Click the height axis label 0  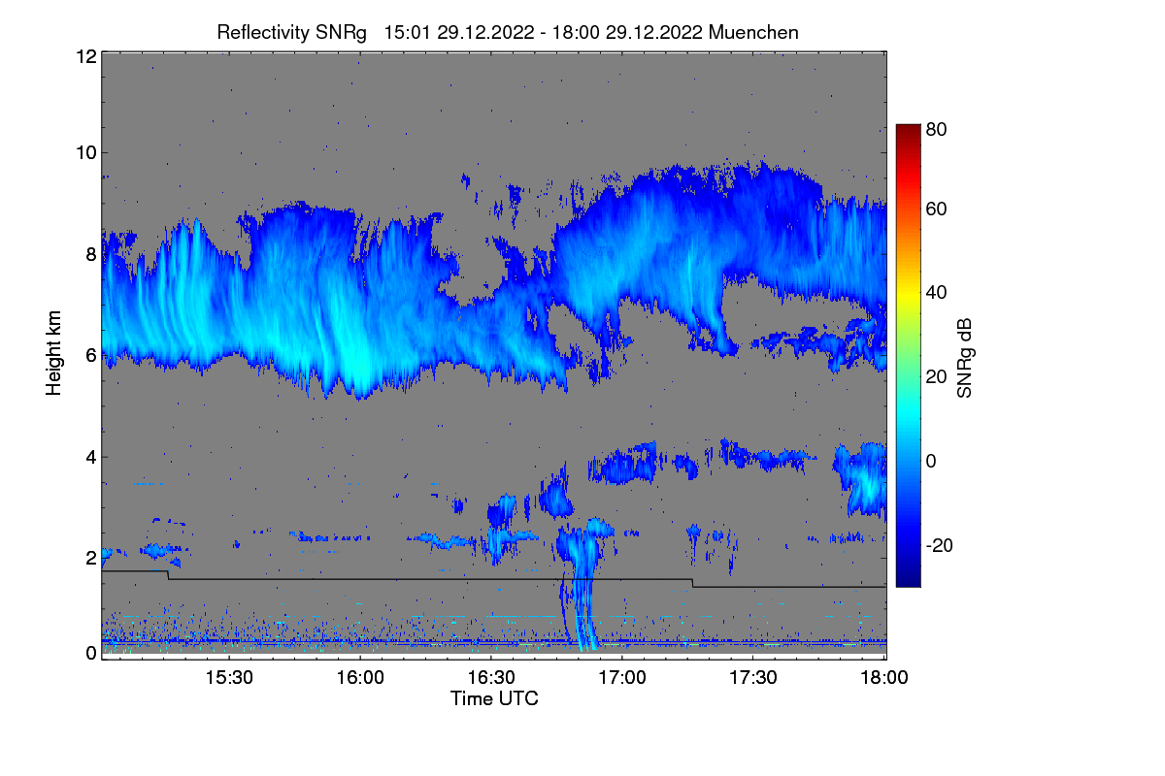pyautogui.click(x=90, y=653)
